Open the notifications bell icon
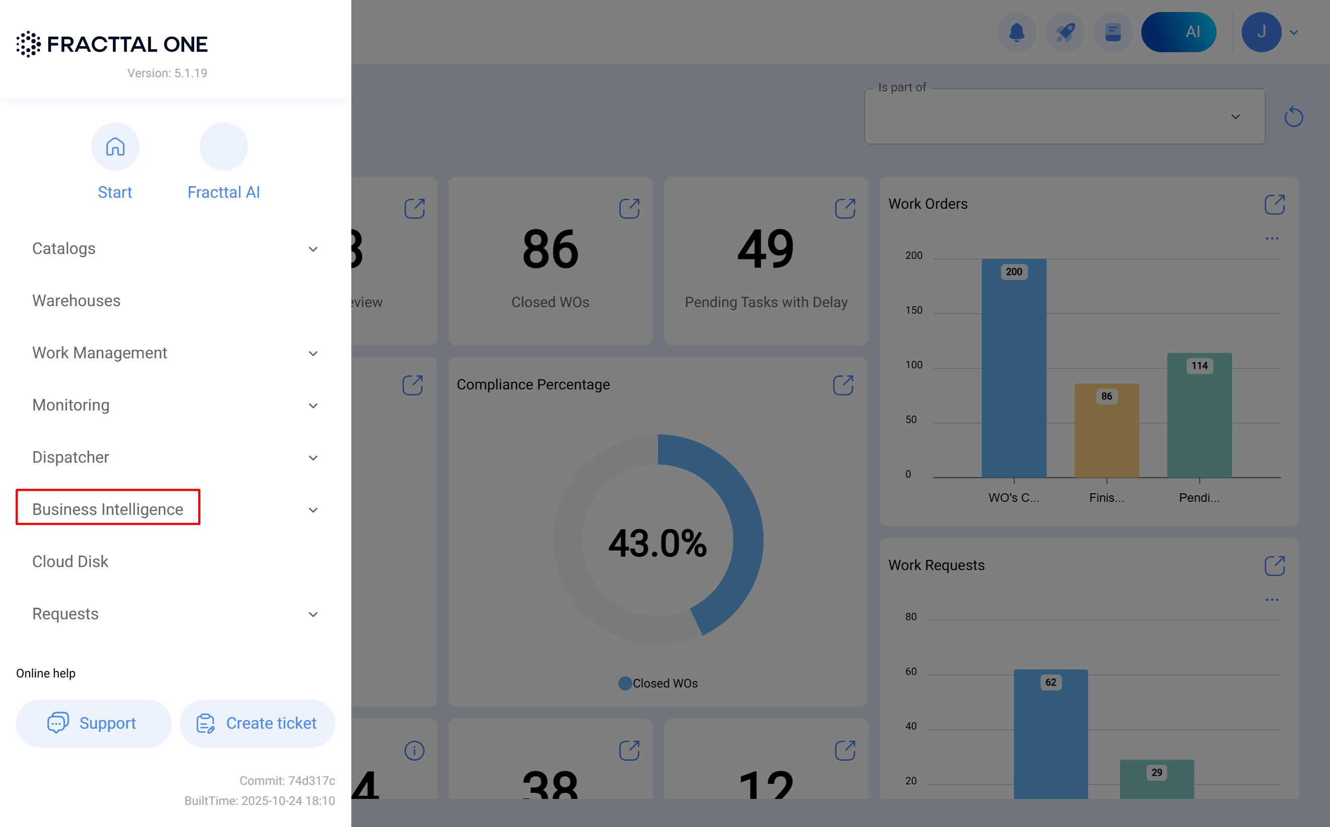 [1016, 32]
